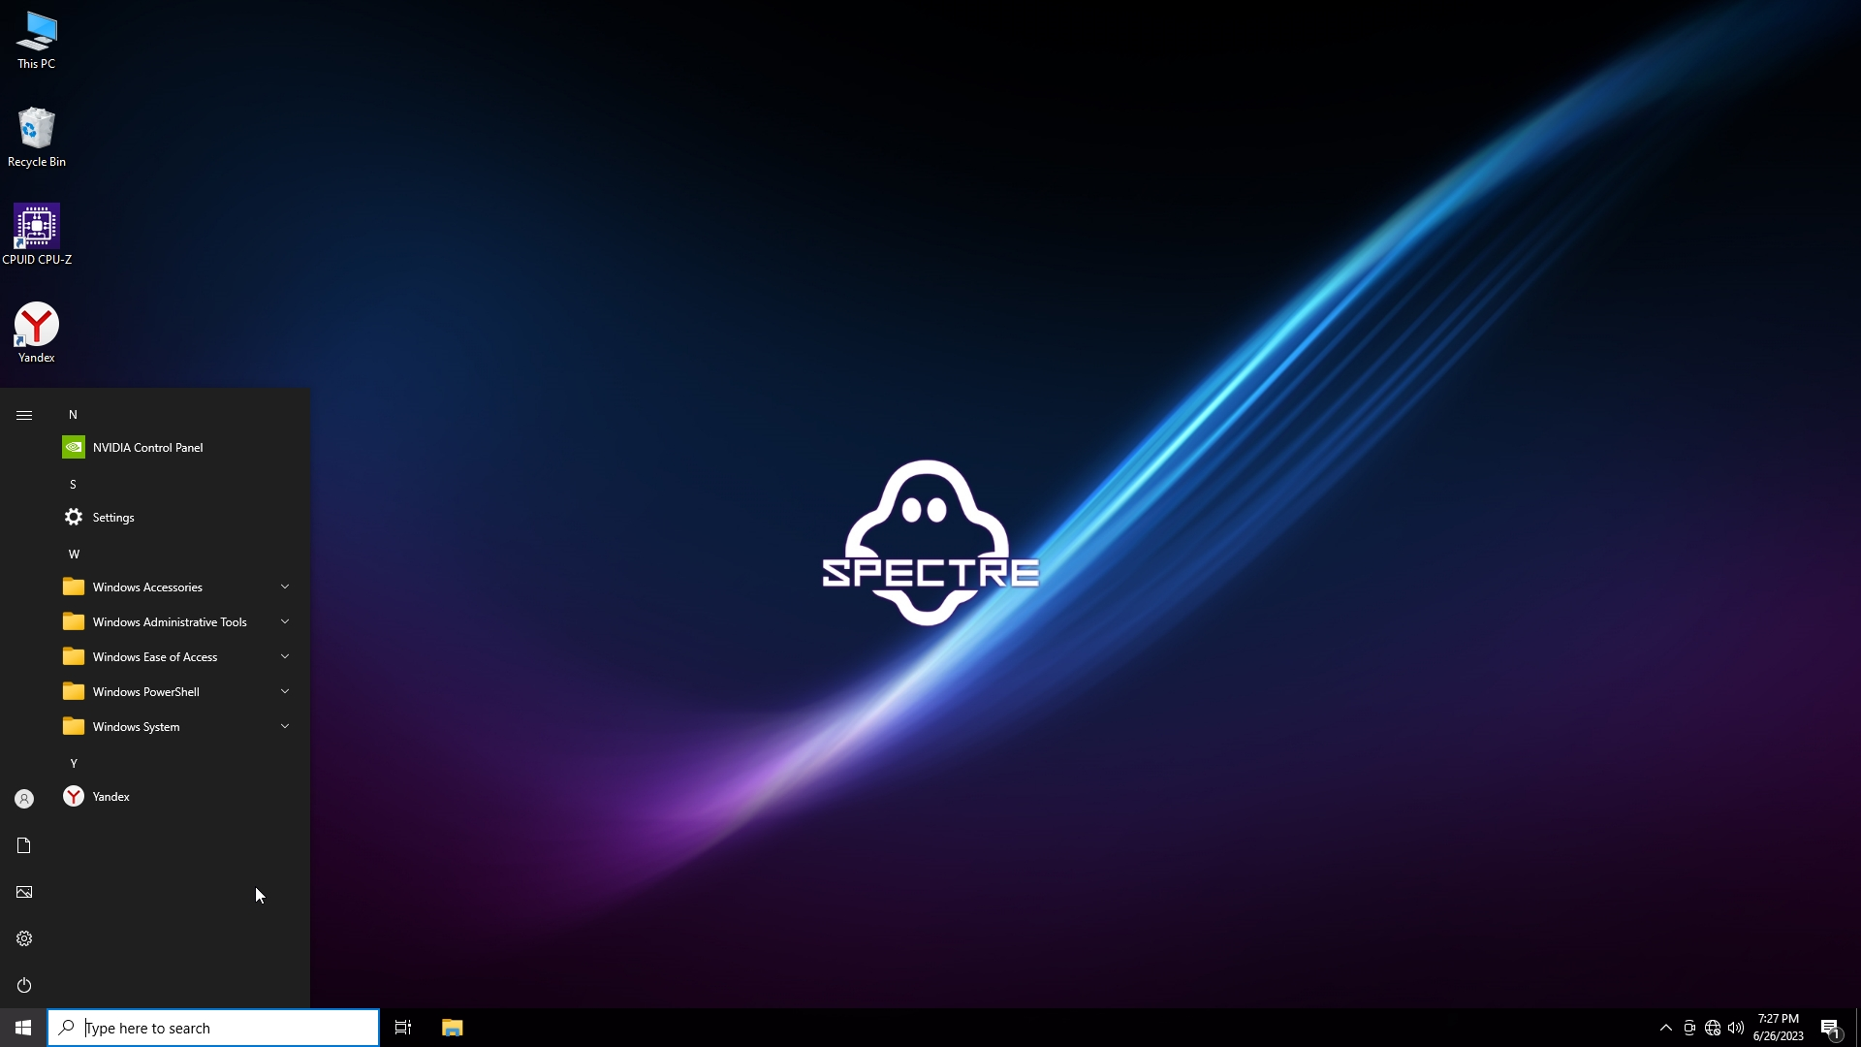The width and height of the screenshot is (1861, 1047).
Task: Open Pictures from Start menu sidebar
Action: 24,892
